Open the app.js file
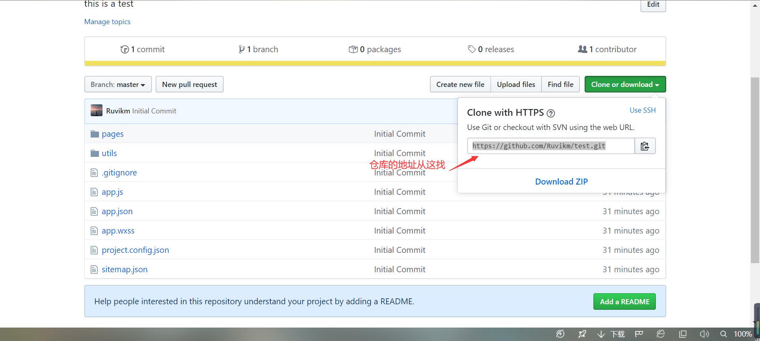 [x=112, y=192]
